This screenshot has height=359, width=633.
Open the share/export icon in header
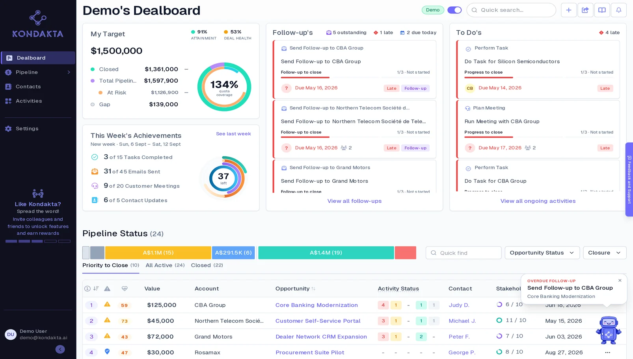pos(585,10)
